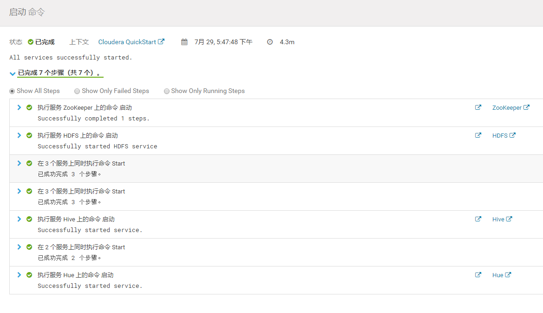543x313 pixels.
Task: Open the ZooKeeper service link
Action: pyautogui.click(x=511, y=107)
